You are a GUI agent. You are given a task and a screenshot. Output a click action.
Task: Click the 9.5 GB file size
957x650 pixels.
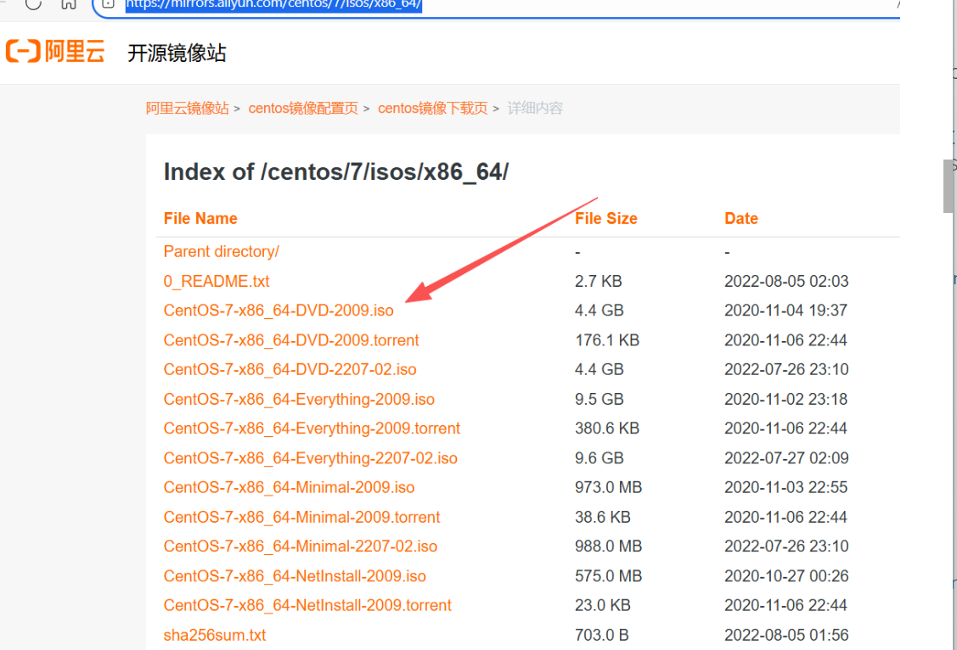click(x=599, y=400)
